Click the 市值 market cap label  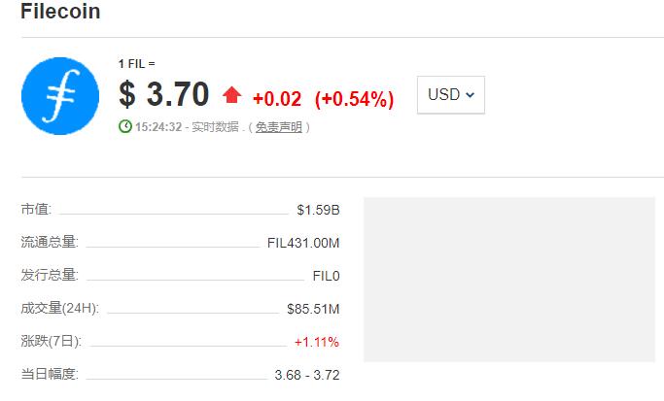pos(36,209)
